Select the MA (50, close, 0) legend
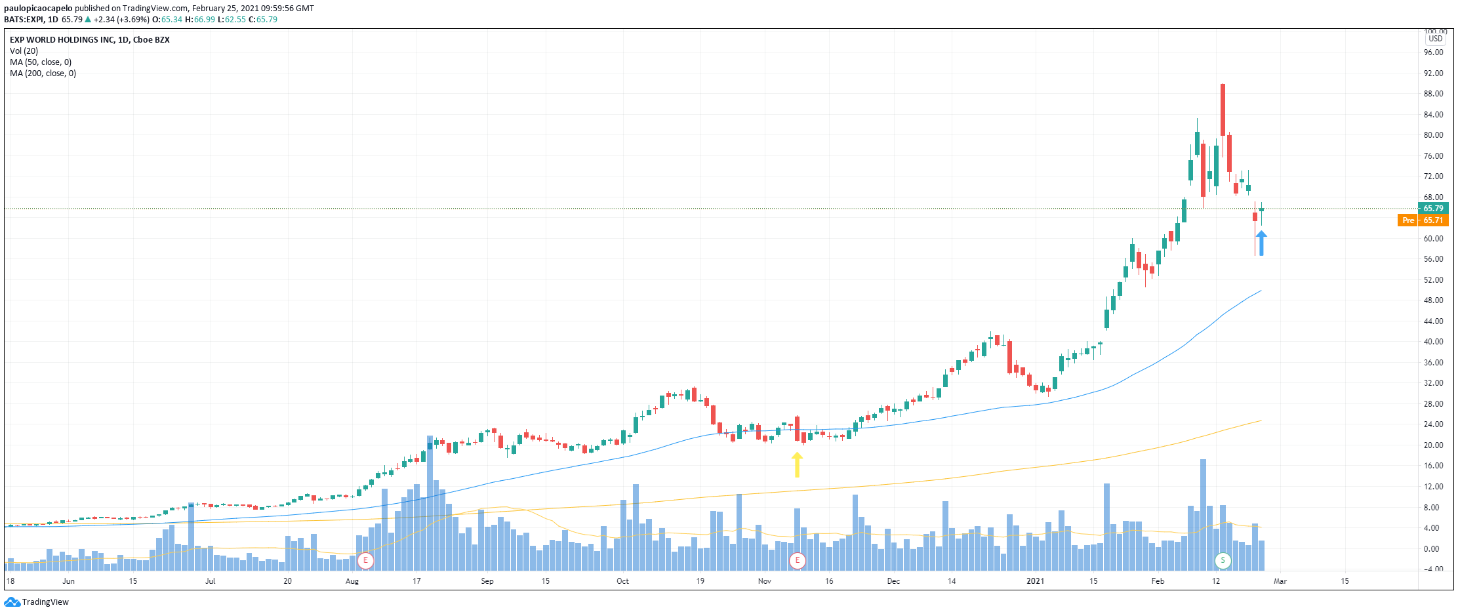The width and height of the screenshot is (1458, 614). (41, 62)
